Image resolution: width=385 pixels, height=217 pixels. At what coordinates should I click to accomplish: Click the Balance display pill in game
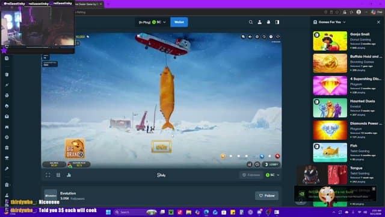point(54,165)
